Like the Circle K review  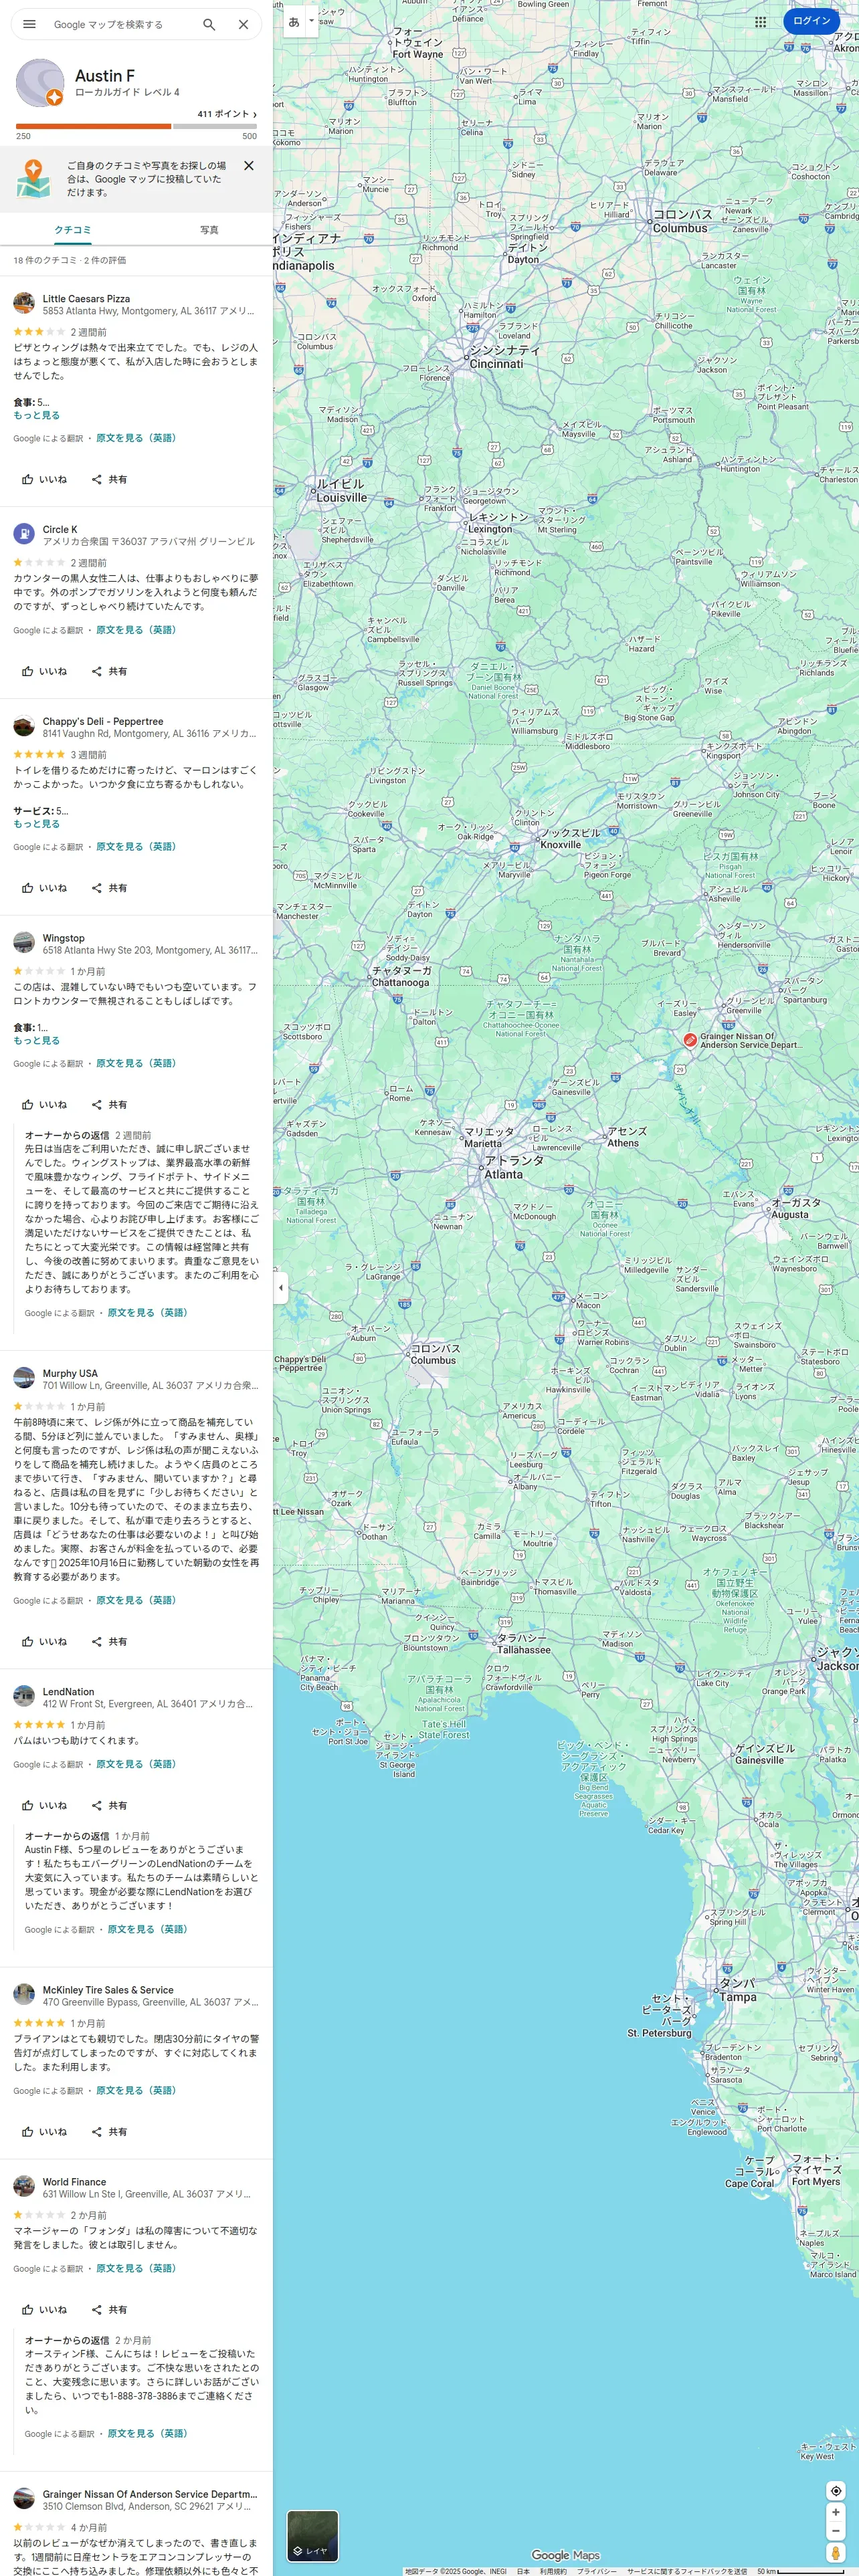coord(44,671)
